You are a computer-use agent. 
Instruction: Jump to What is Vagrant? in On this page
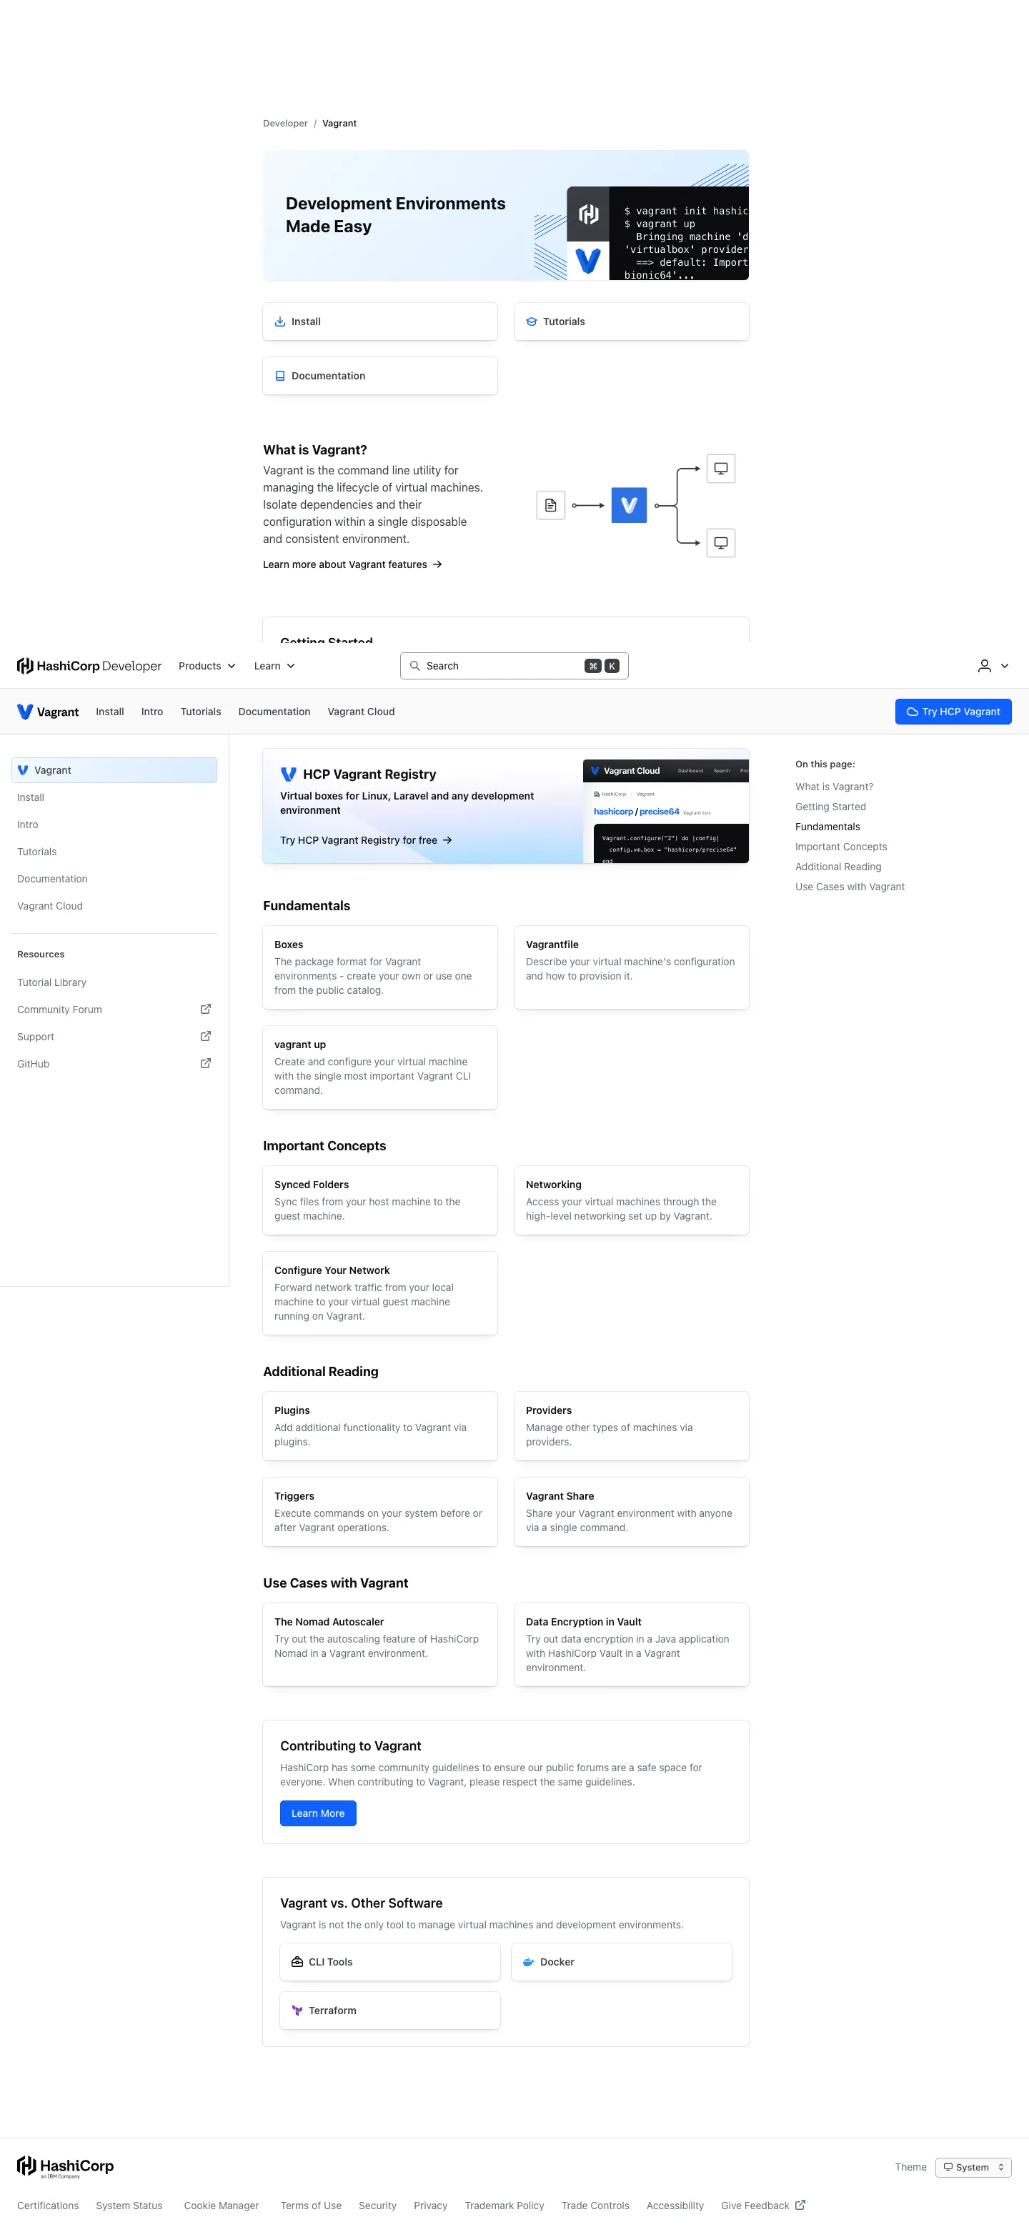[x=834, y=787]
